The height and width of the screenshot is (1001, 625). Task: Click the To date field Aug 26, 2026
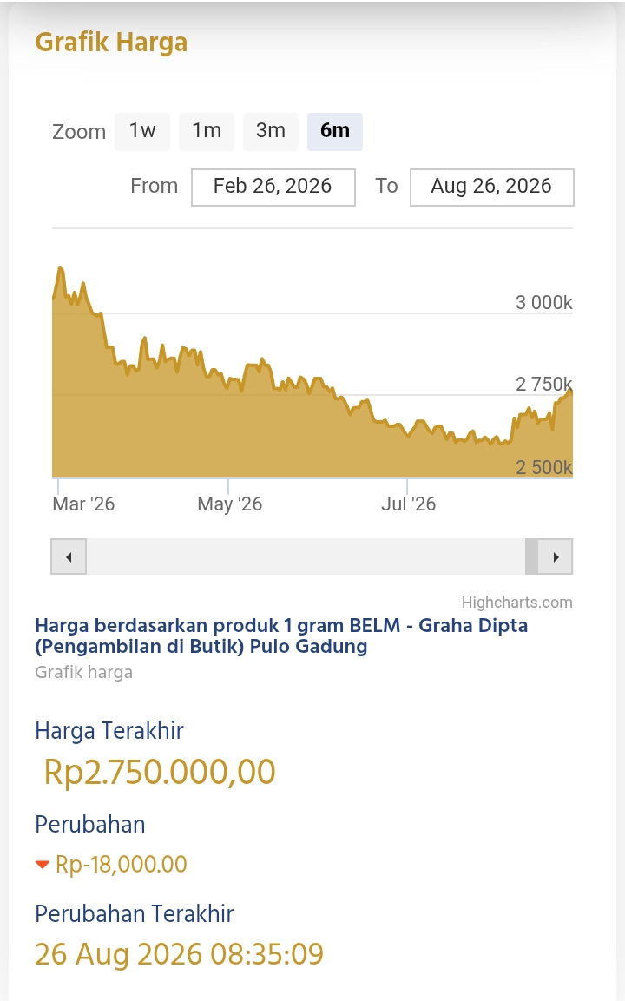coord(491,187)
